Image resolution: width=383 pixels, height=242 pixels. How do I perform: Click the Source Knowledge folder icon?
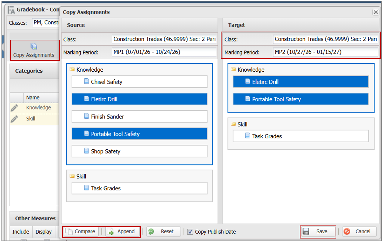point(72,70)
